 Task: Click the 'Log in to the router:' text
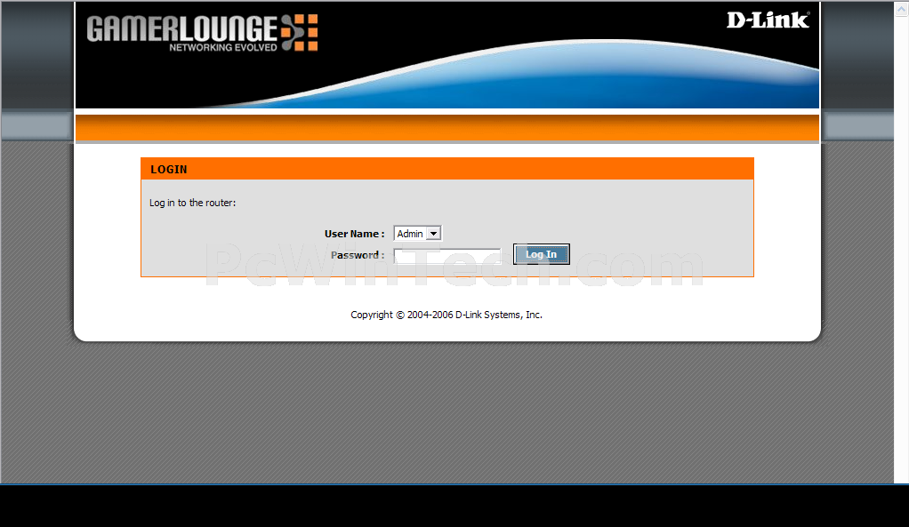pos(192,203)
